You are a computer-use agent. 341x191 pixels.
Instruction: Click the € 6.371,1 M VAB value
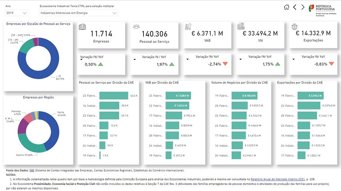207,33
